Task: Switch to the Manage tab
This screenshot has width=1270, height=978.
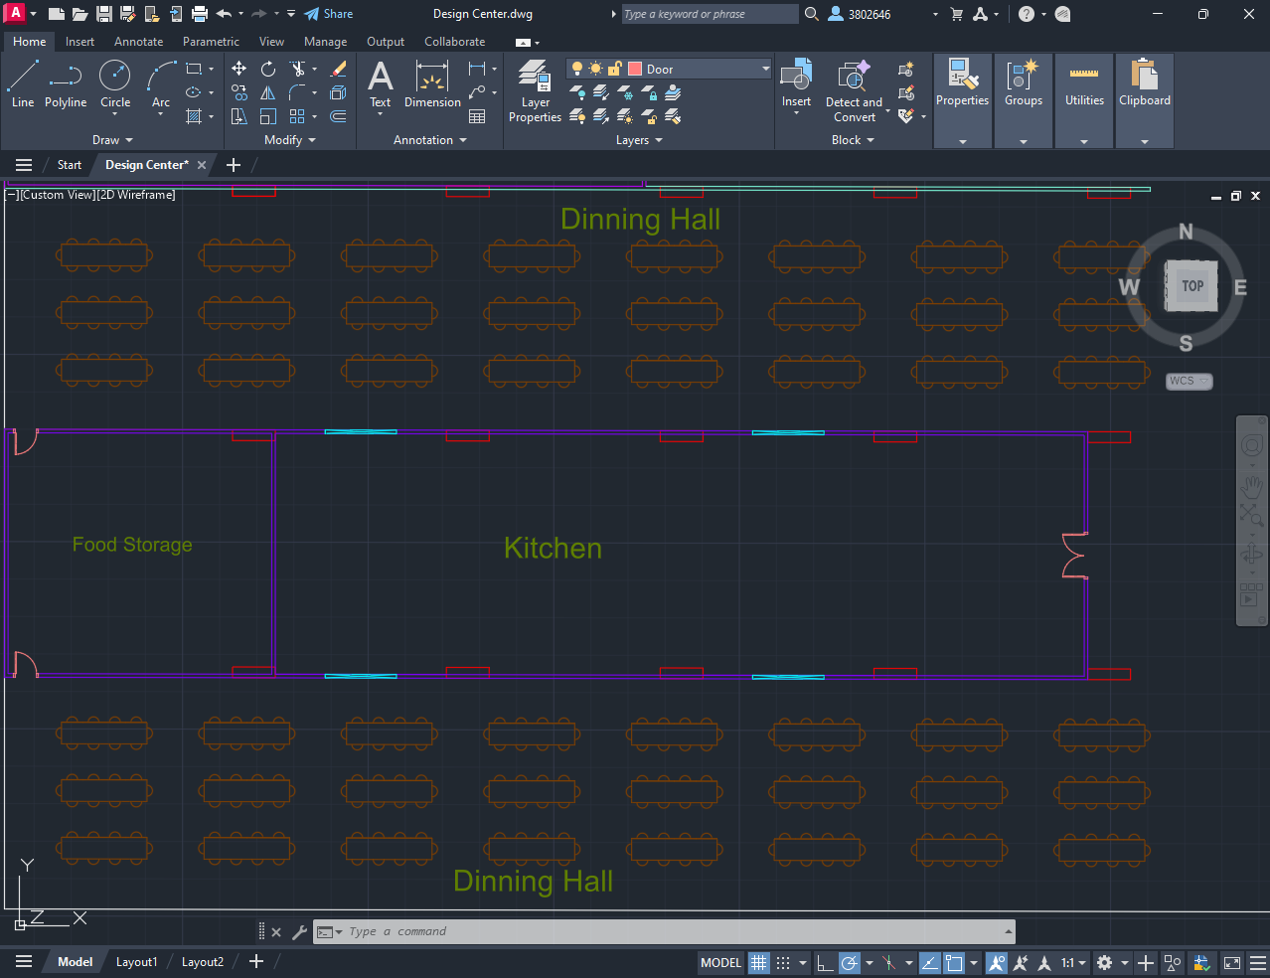Action: coord(325,42)
